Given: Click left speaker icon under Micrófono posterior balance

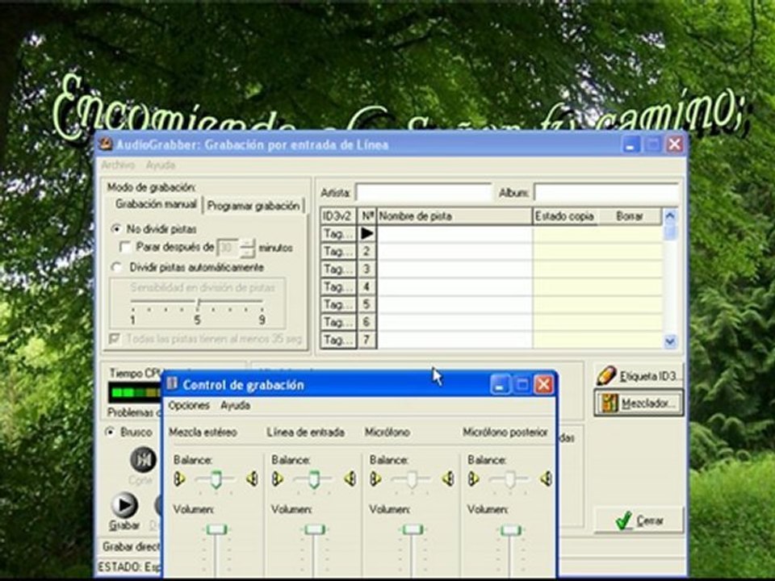Looking at the screenshot, I should [474, 479].
